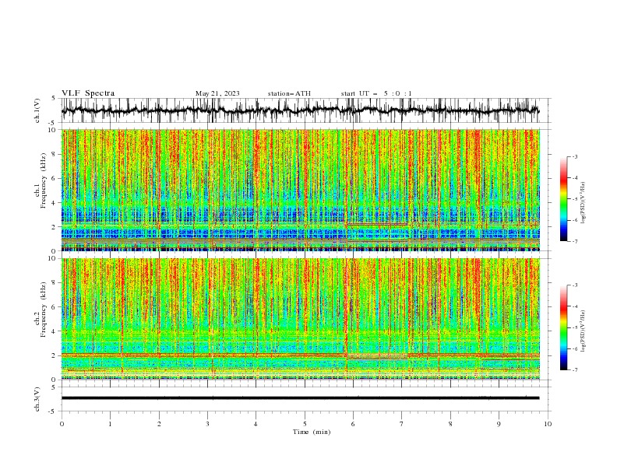Click time axis tick label "4"
This screenshot has width=617, height=476.
[x=256, y=424]
